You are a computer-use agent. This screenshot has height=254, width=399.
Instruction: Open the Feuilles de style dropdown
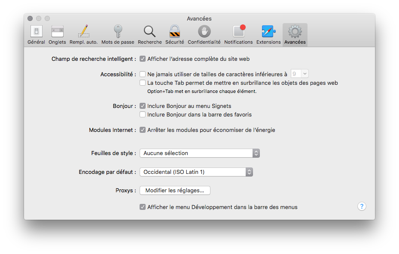[200, 153]
